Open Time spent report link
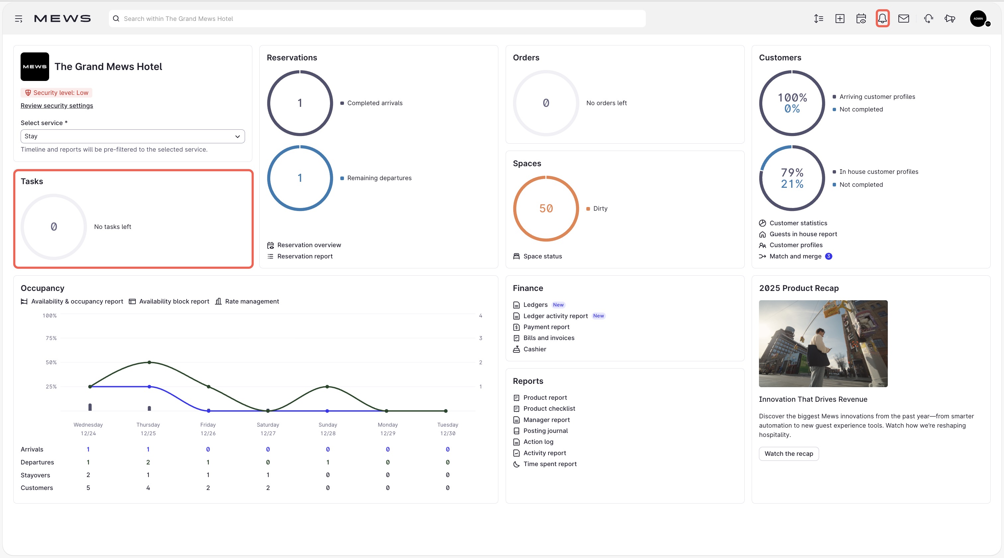 click(550, 464)
